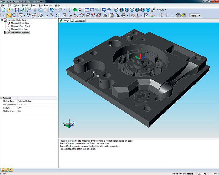Open the Post Process menu
The height and width of the screenshot is (175, 219).
click(x=46, y=5)
